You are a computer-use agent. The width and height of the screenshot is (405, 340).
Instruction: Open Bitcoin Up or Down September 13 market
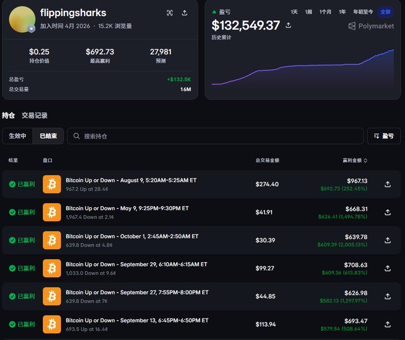click(x=137, y=320)
